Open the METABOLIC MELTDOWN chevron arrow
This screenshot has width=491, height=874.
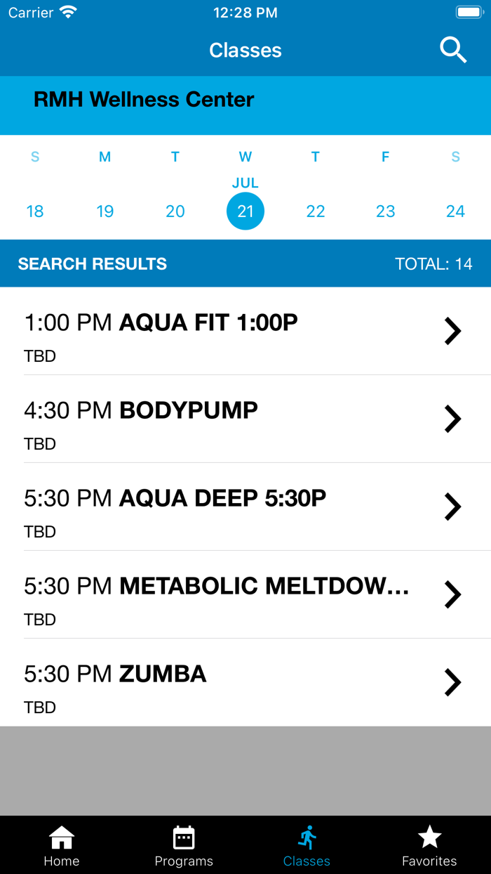coord(453,594)
